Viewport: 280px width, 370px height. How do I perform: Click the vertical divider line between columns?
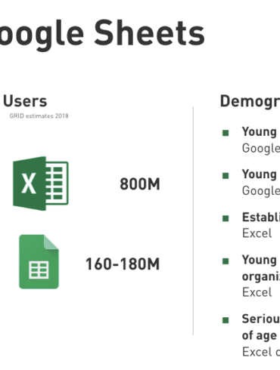[193, 220]
